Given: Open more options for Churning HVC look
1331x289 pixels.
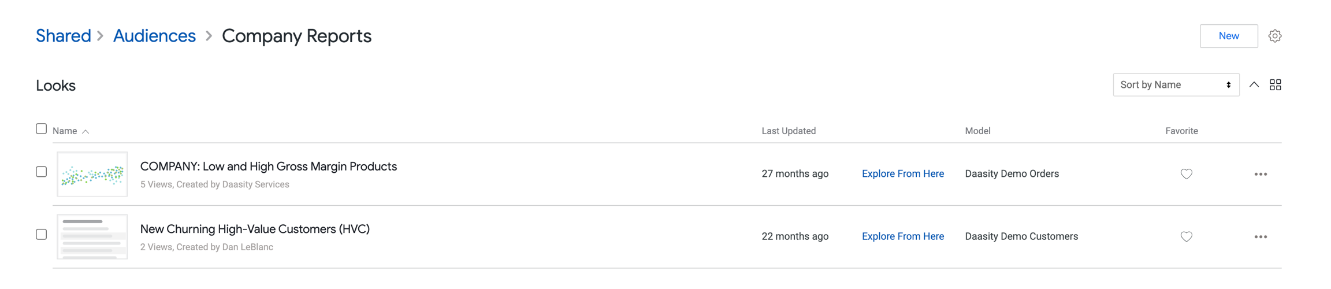Looking at the screenshot, I should 1261,236.
